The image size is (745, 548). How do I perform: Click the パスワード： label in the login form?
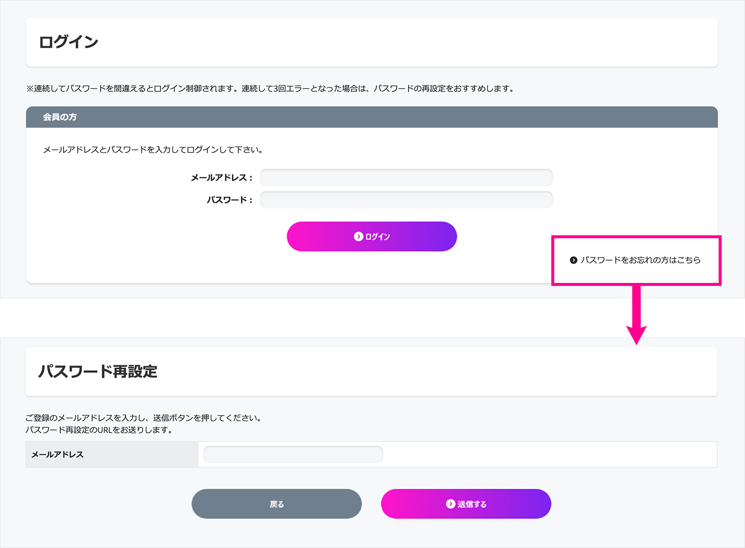(229, 200)
